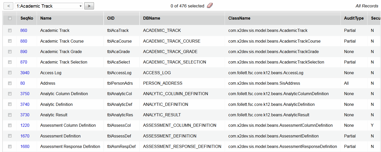Sort by the Name column header
This screenshot has width=381, height=152.
click(x=46, y=18)
